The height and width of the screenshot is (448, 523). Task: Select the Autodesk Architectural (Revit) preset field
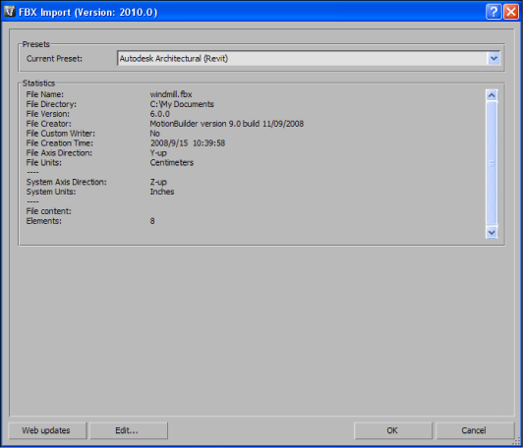click(x=309, y=59)
